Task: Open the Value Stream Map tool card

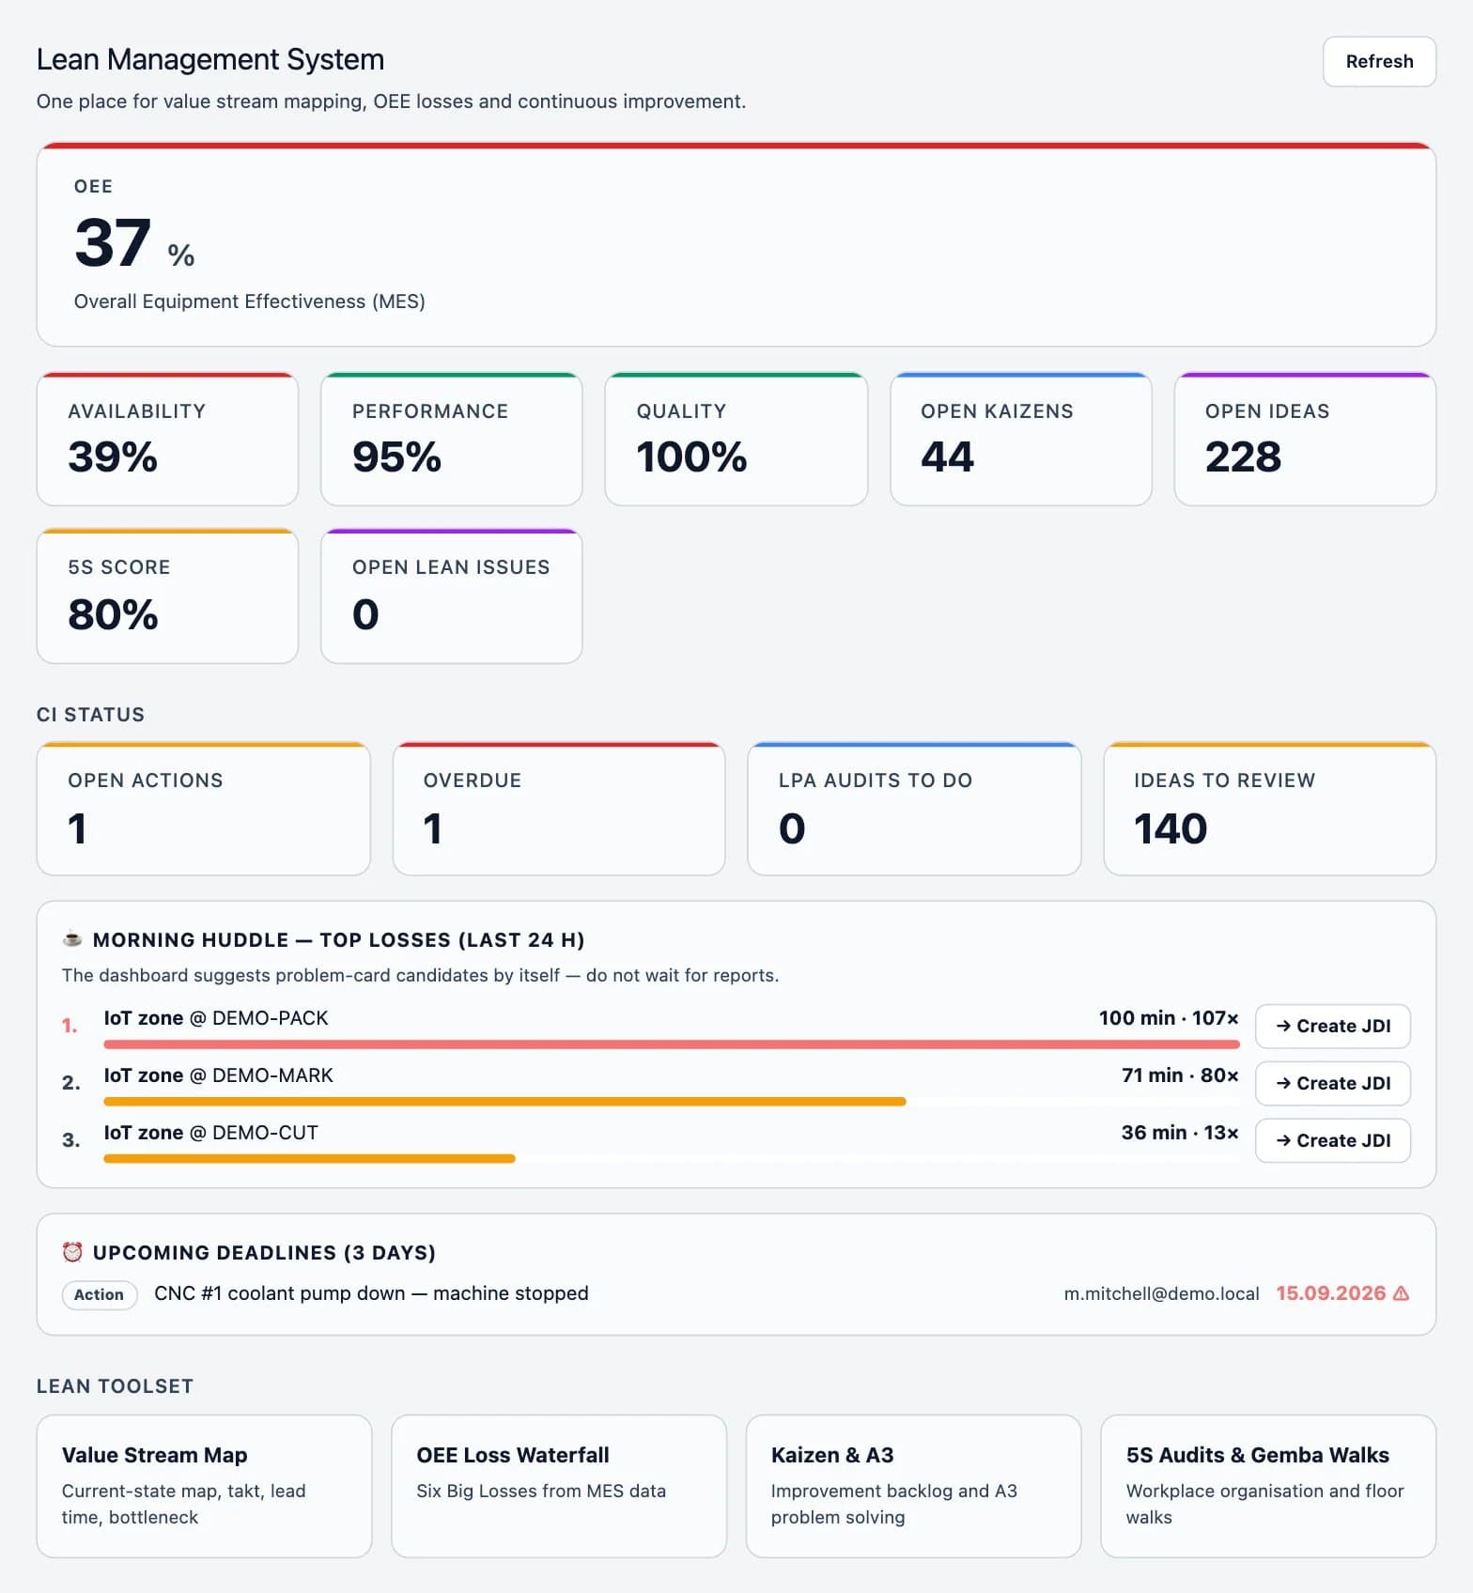Action: coord(204,1486)
